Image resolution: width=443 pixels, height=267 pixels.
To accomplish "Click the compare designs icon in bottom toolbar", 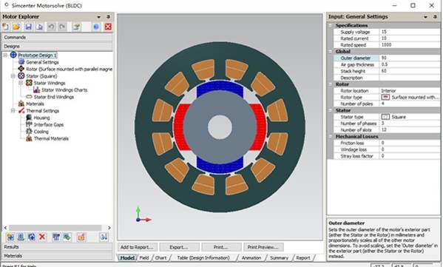I will [56, 237].
